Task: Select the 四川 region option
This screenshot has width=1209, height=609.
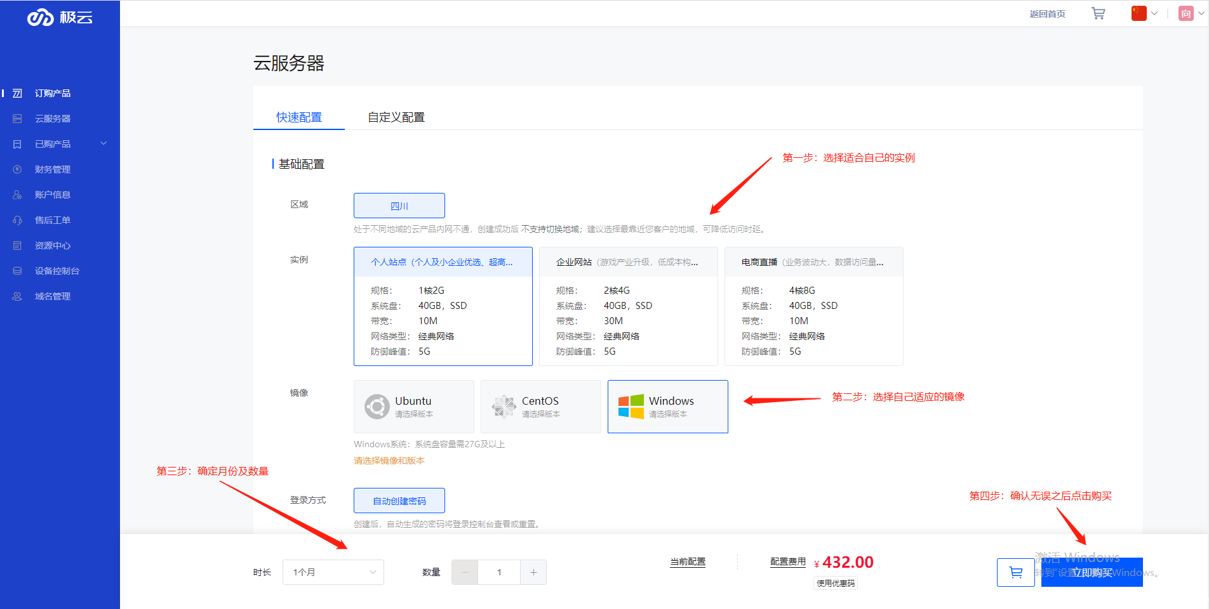Action: (399, 206)
